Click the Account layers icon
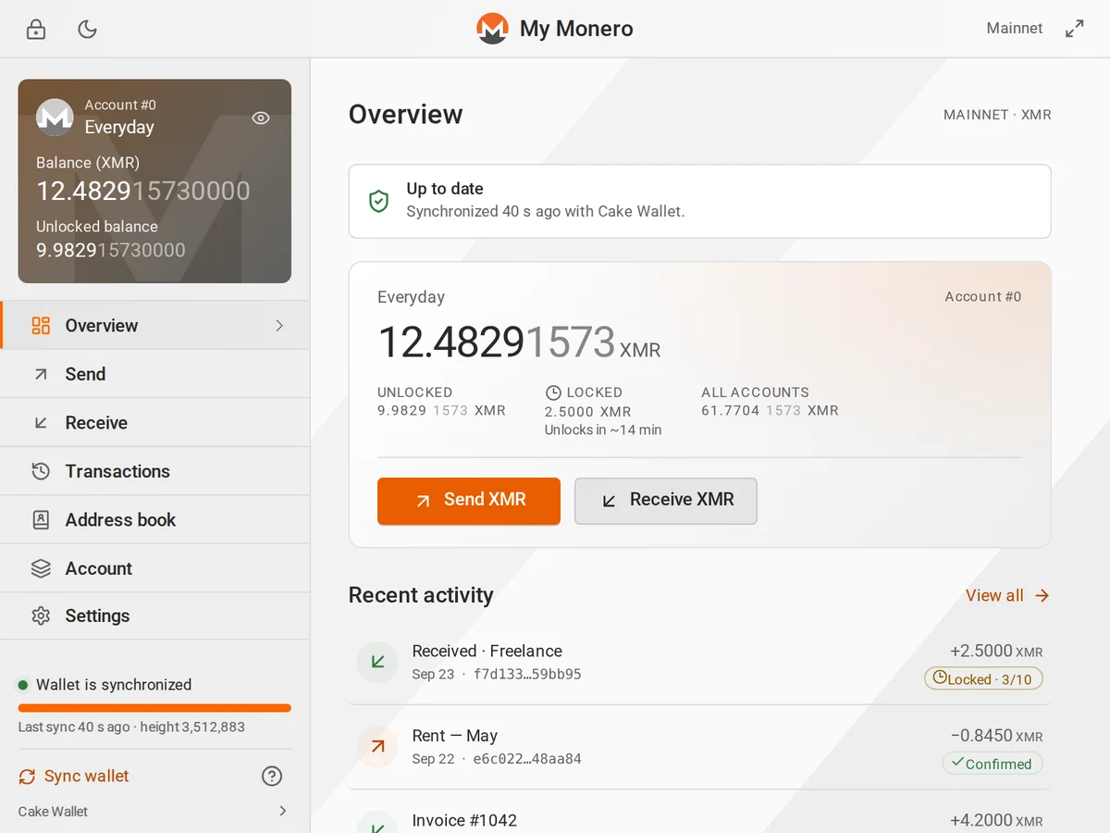This screenshot has height=833, width=1110. (x=41, y=568)
